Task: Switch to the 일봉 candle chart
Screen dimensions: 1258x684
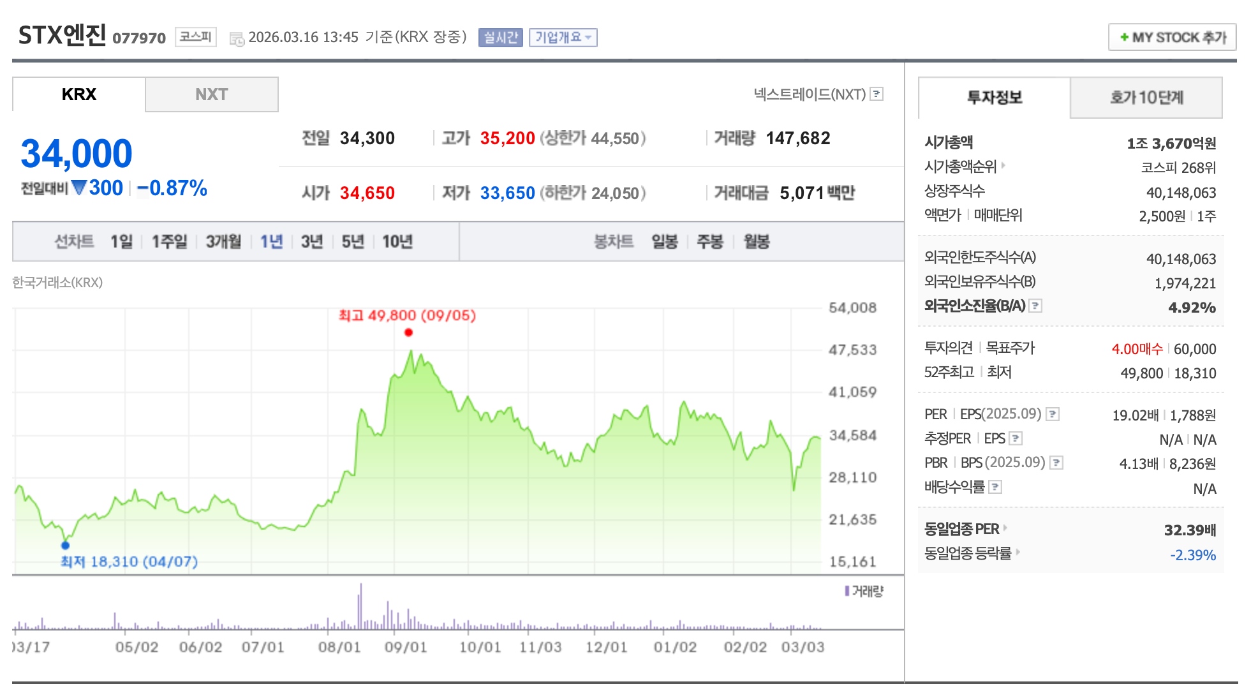Action: (665, 241)
